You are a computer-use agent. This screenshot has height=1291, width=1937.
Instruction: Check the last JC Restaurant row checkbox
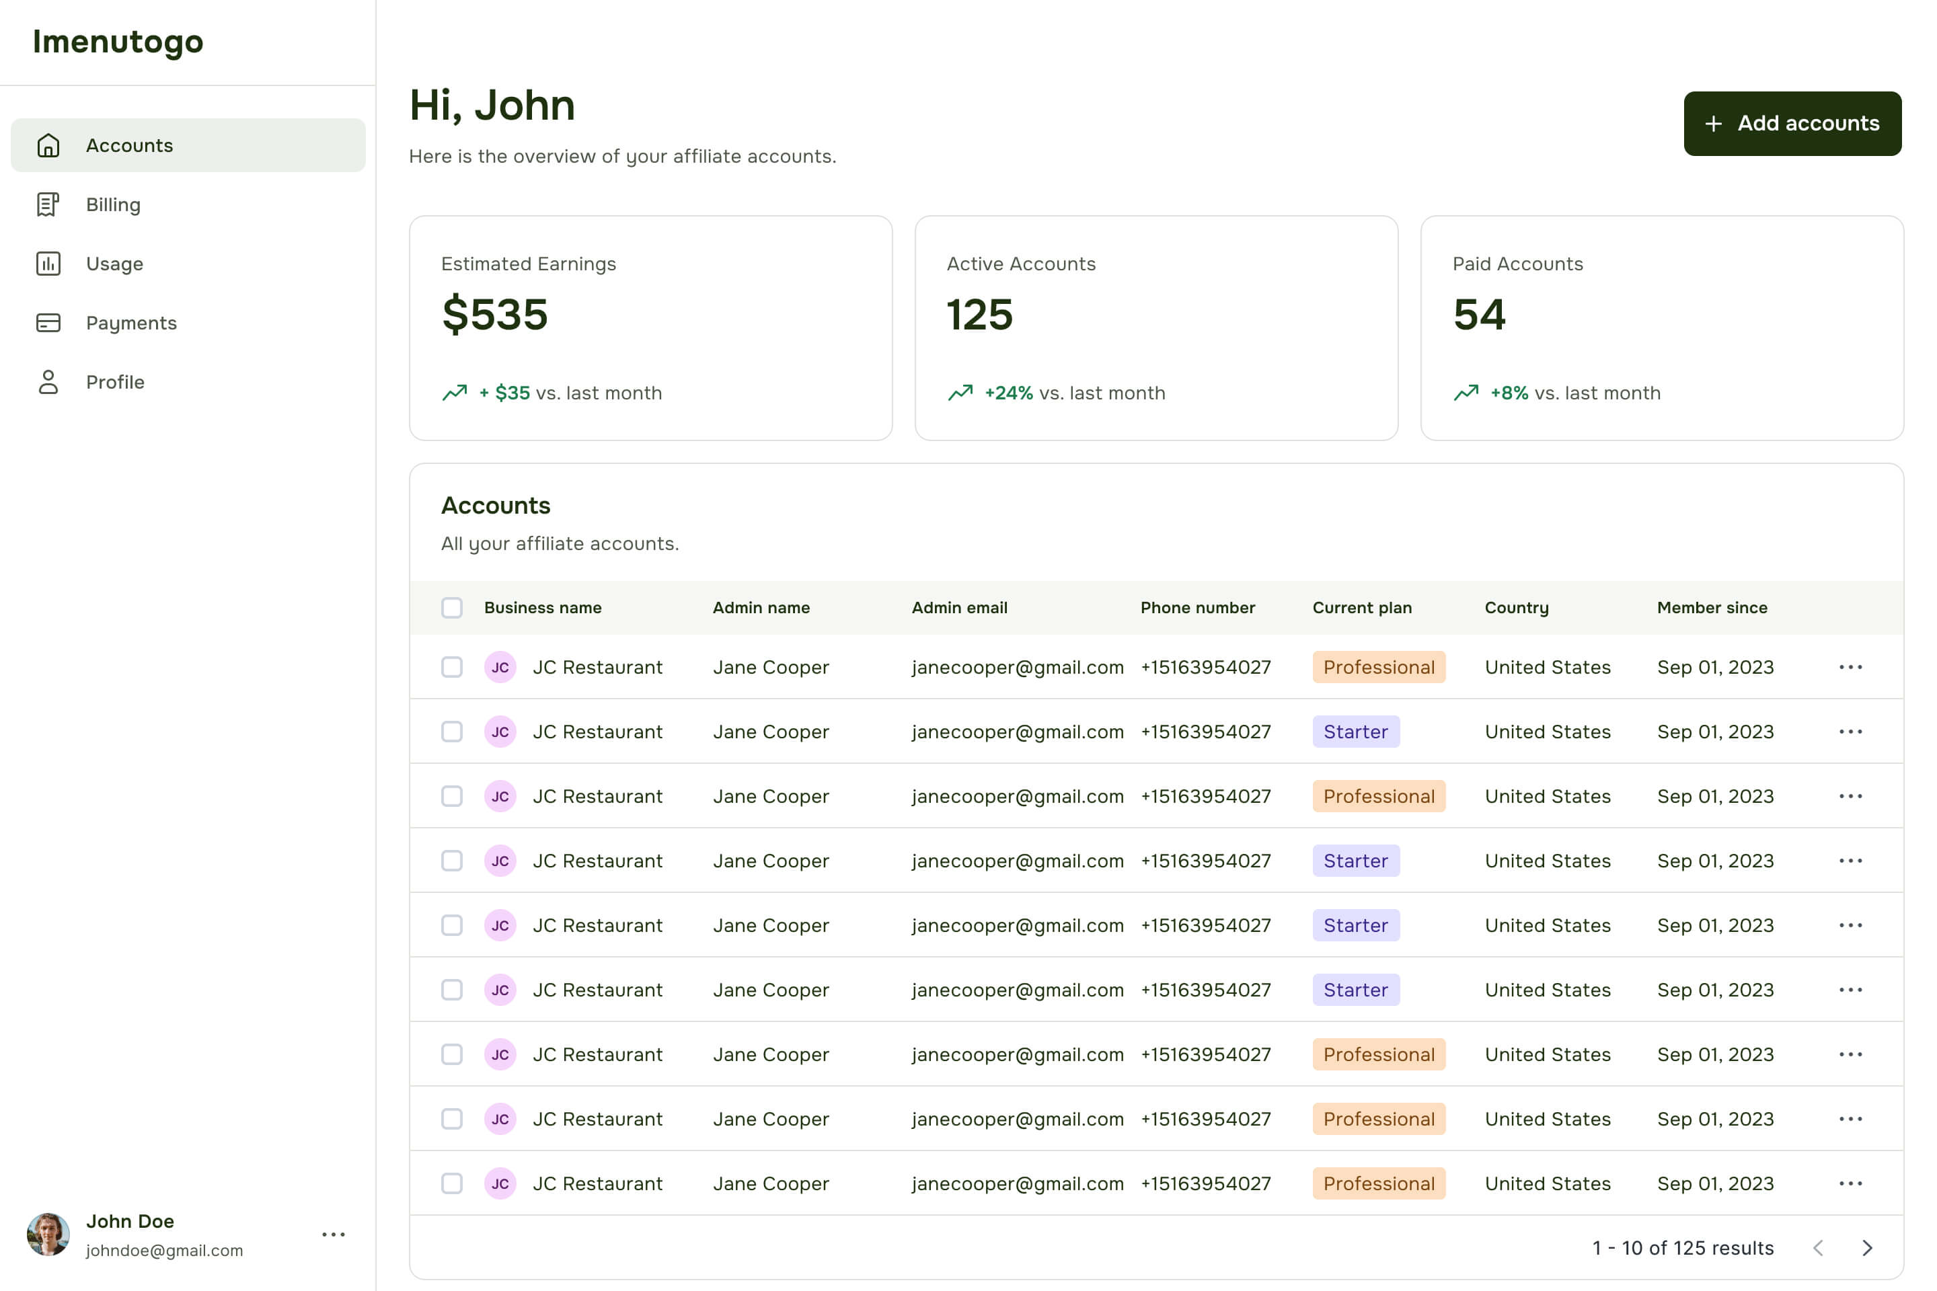tap(452, 1184)
